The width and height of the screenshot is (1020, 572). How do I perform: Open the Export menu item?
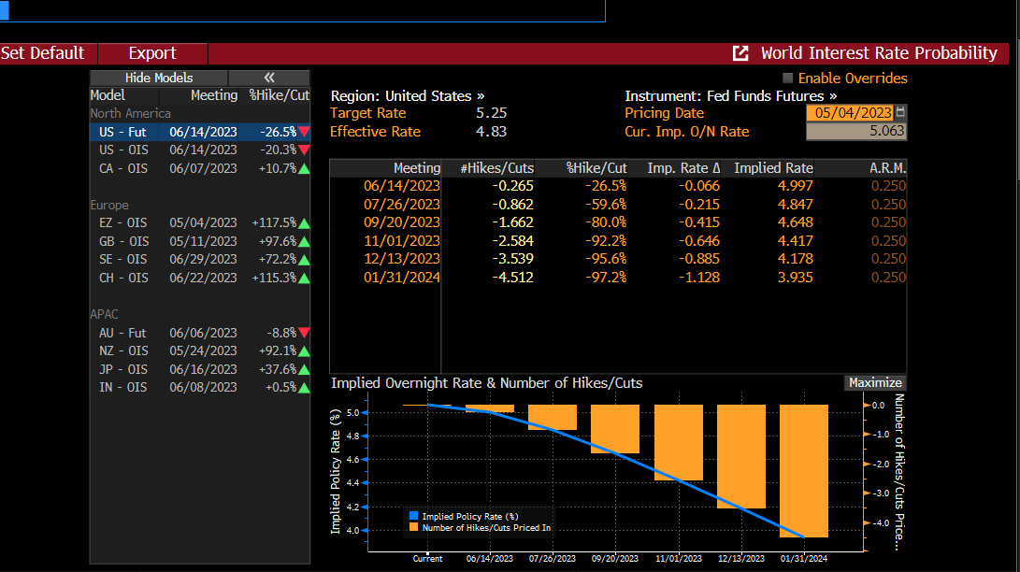152,53
